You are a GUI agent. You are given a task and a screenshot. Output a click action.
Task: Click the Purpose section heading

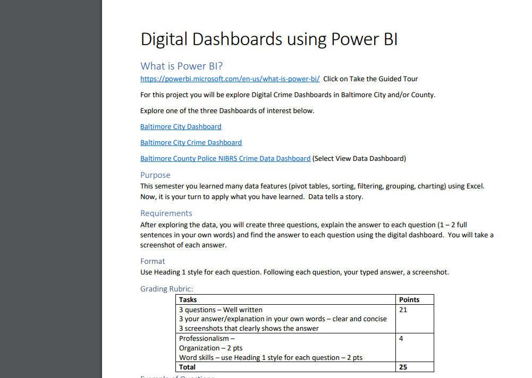[155, 175]
